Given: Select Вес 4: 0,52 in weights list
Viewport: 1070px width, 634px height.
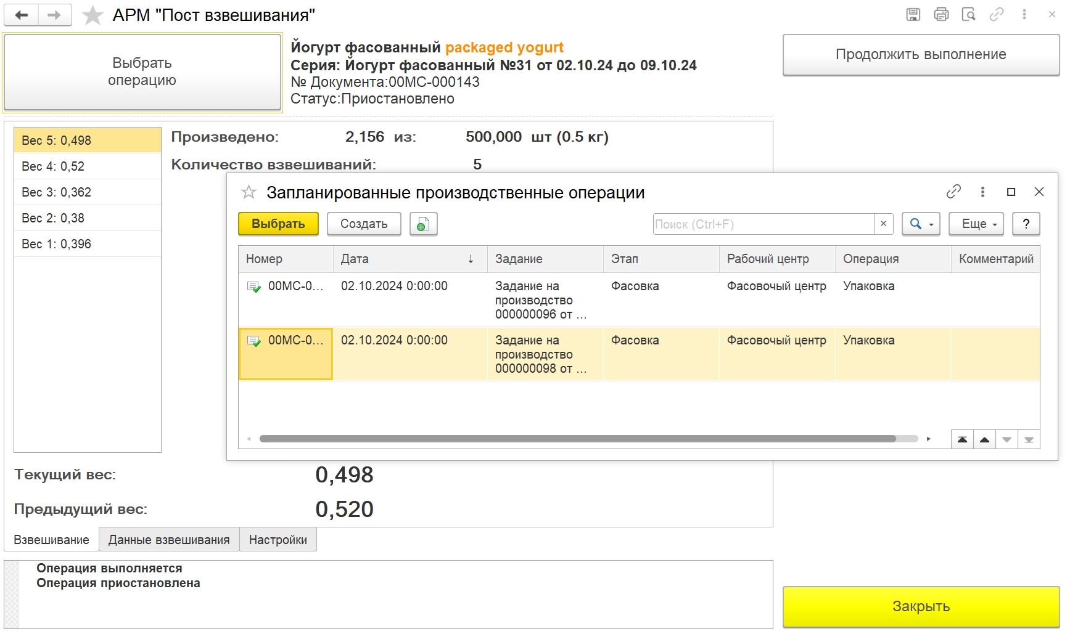Looking at the screenshot, I should tap(88, 166).
